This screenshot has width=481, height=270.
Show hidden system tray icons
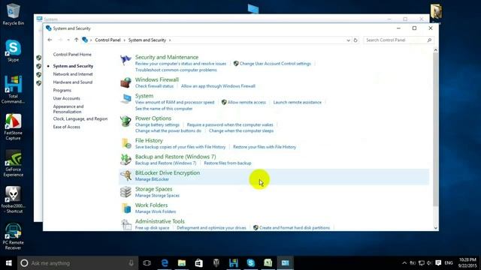(404, 263)
